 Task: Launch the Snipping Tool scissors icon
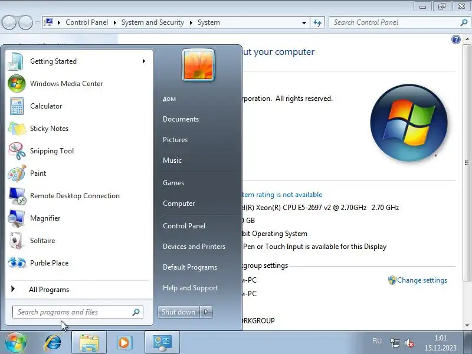coord(17,151)
